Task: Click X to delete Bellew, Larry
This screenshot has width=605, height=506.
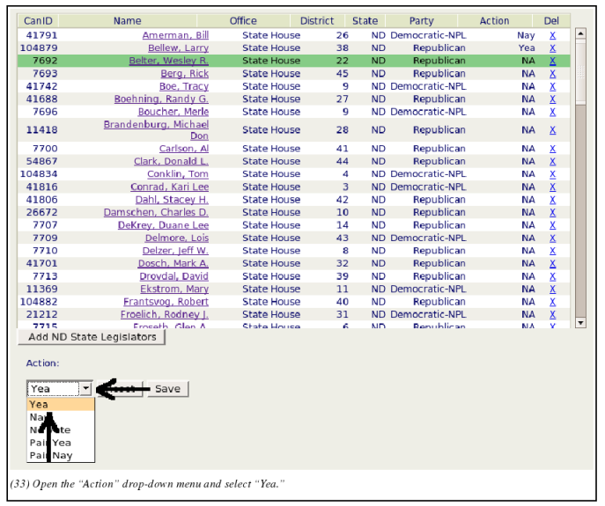Action: point(552,48)
